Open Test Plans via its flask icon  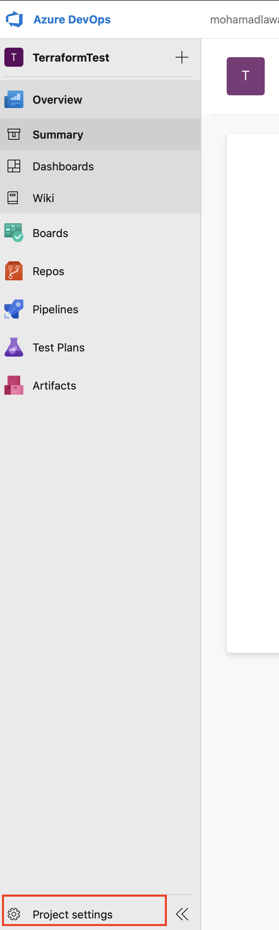coord(14,347)
